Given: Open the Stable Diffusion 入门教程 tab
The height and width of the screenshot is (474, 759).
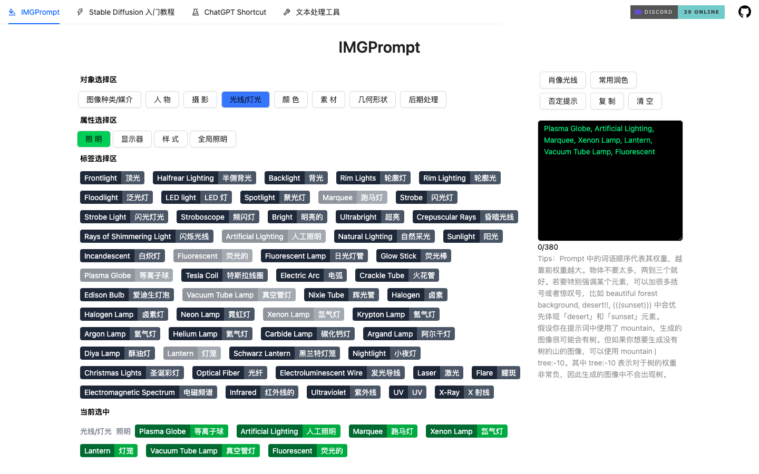Looking at the screenshot, I should 125,12.
